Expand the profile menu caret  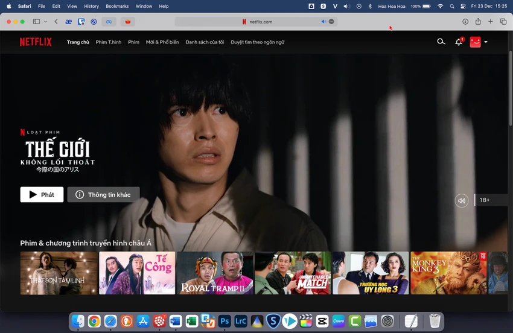(486, 42)
